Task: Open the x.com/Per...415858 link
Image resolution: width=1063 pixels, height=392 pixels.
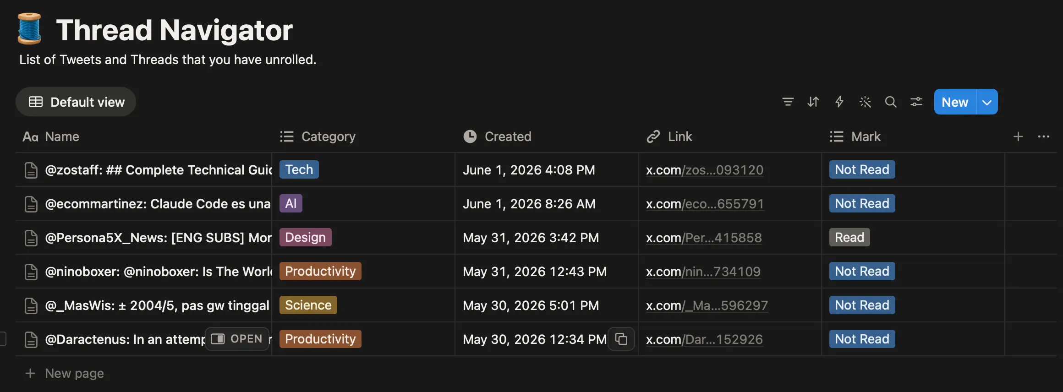Action: tap(704, 238)
